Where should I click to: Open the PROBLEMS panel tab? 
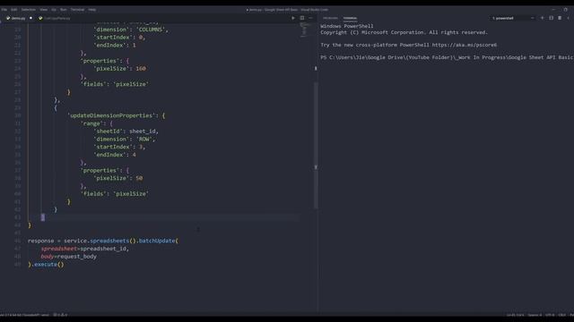(x=330, y=18)
